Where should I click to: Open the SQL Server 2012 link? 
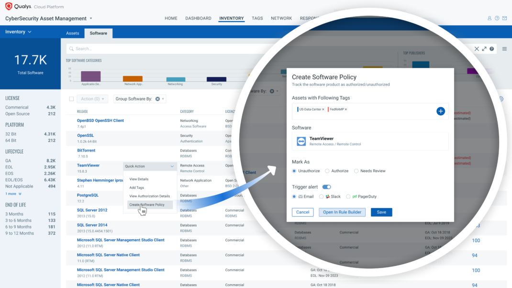pyautogui.click(x=92, y=210)
